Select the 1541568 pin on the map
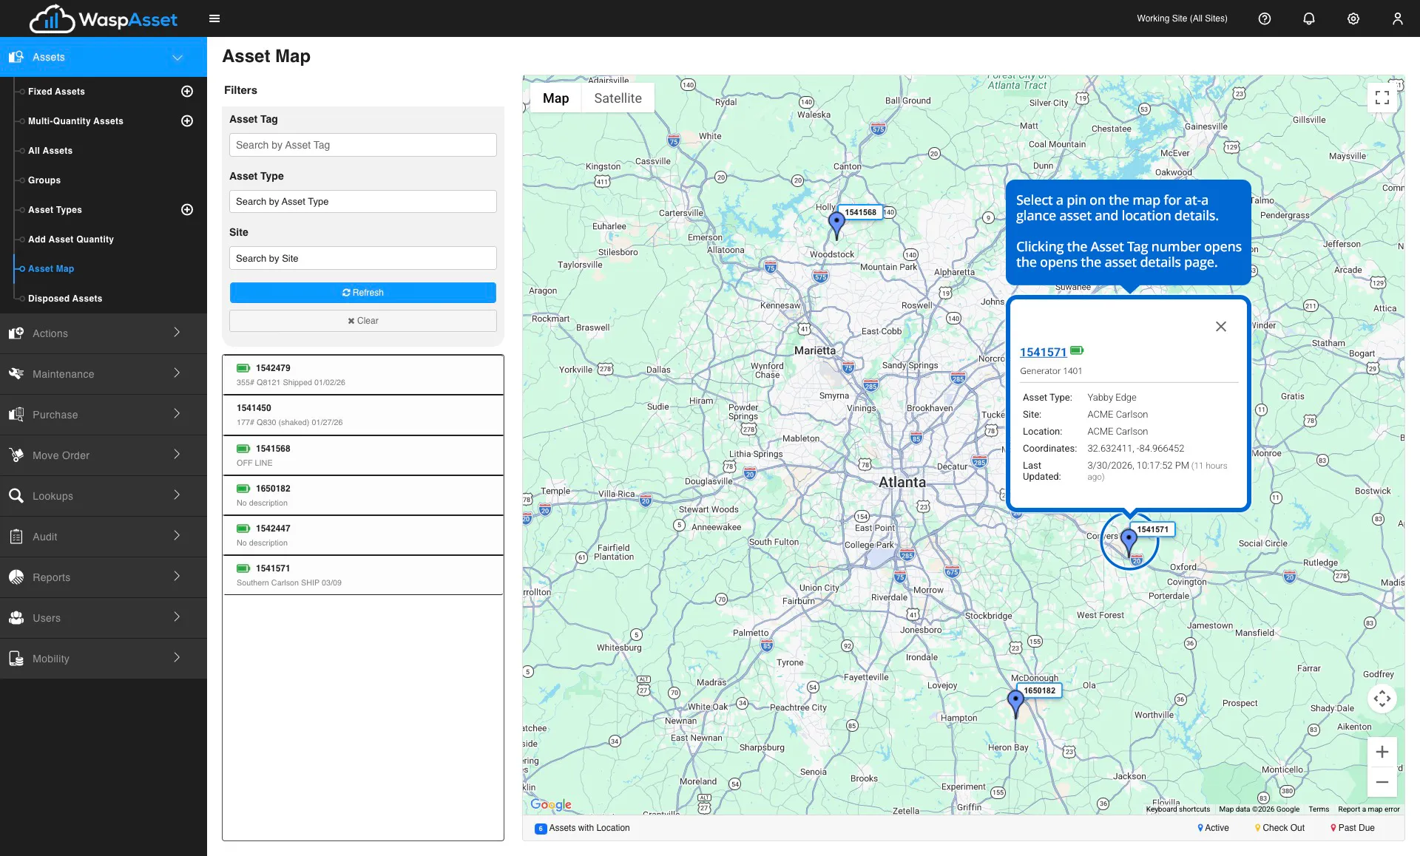The image size is (1420, 856). 836,223
